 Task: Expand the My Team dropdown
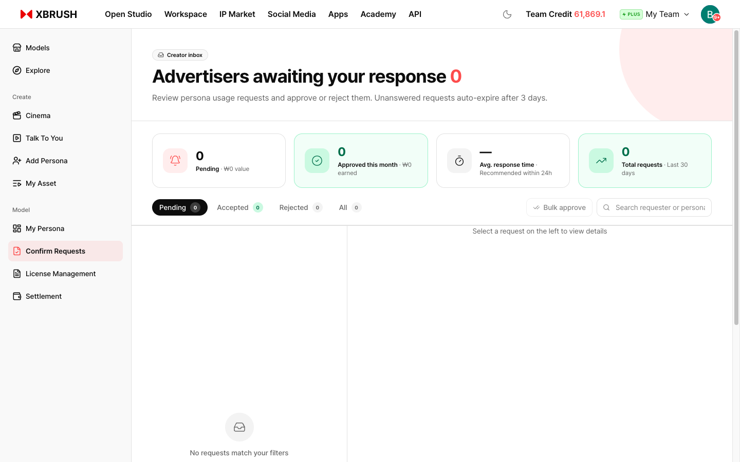pyautogui.click(x=668, y=14)
